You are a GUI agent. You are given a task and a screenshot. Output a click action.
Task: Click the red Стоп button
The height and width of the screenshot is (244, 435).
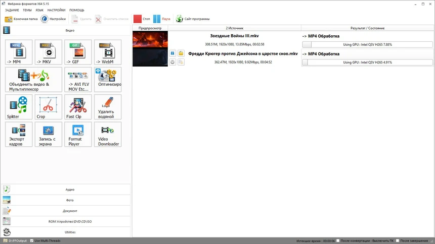(142, 19)
